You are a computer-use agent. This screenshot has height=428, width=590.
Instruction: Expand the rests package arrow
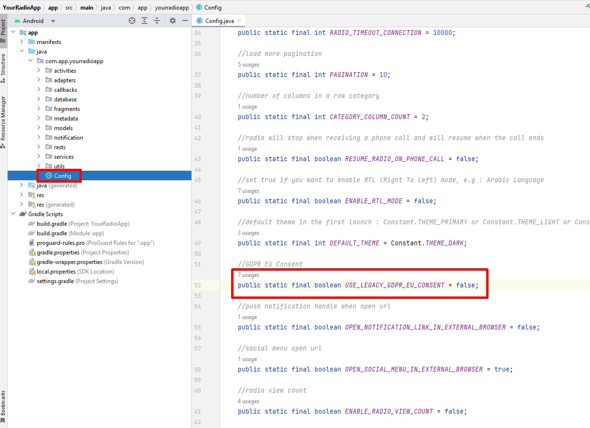(39, 147)
